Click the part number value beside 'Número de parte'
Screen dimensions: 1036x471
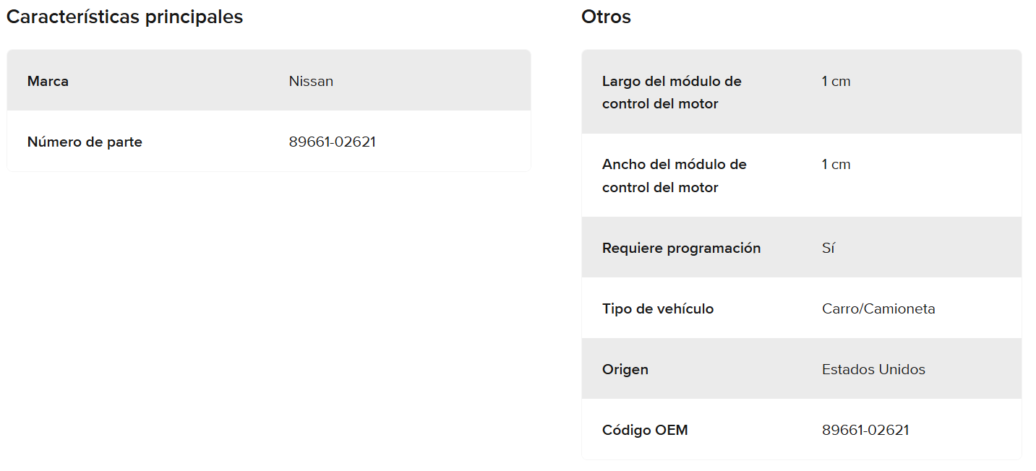[x=332, y=142]
